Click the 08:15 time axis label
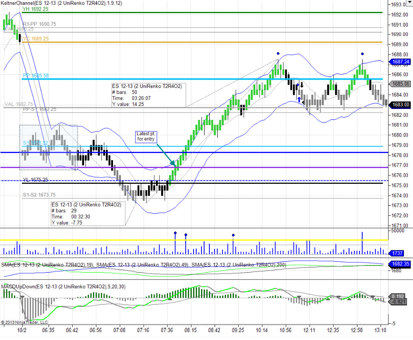 (x=190, y=330)
